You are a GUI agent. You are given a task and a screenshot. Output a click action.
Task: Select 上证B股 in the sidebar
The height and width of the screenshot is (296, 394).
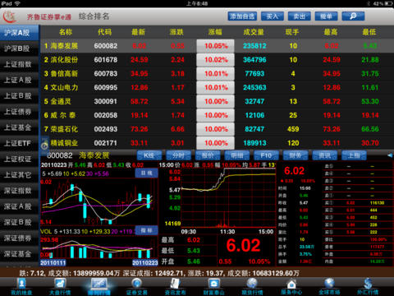pos(19,96)
